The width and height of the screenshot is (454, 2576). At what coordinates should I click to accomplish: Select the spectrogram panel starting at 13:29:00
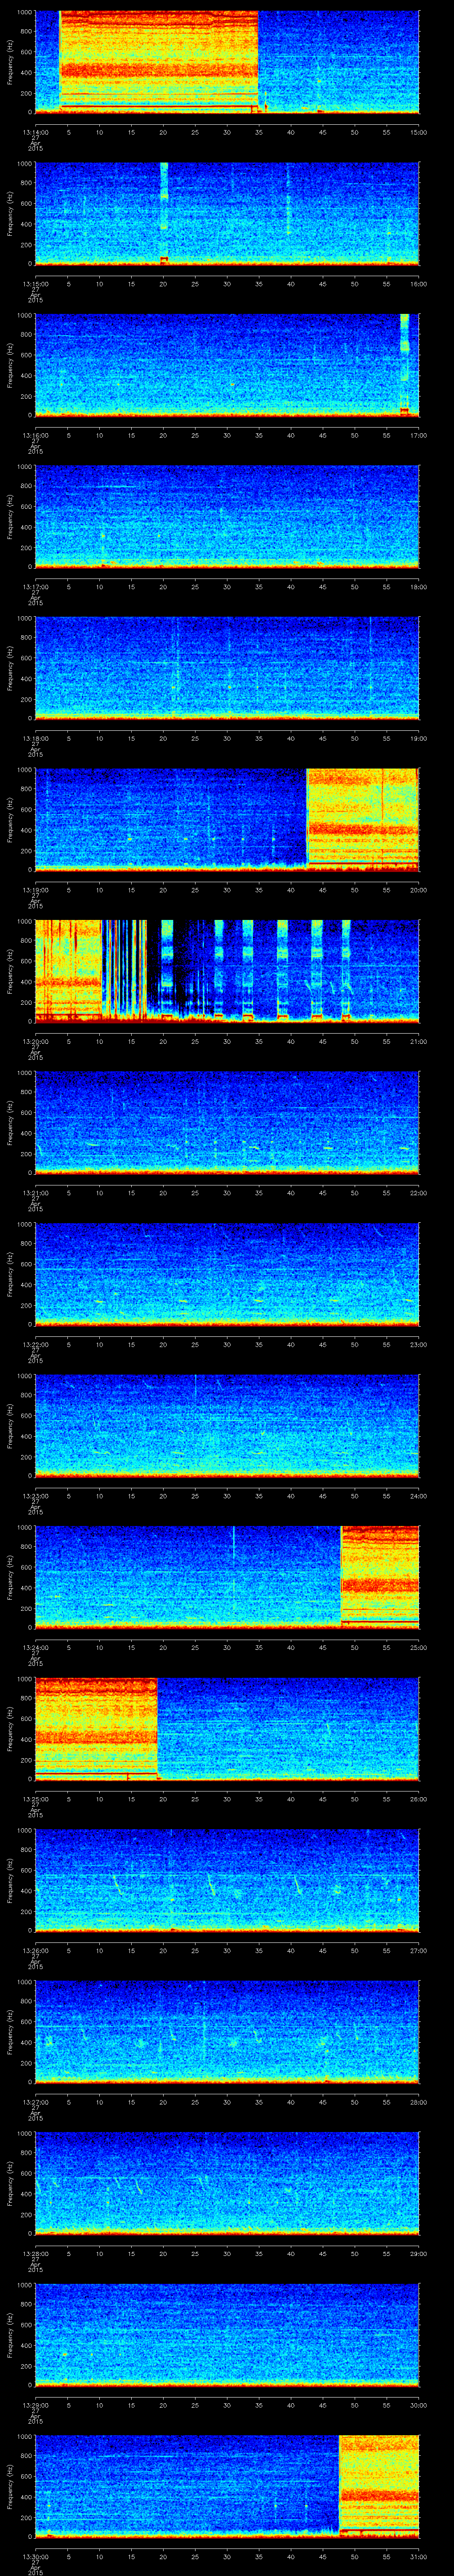[227, 2335]
